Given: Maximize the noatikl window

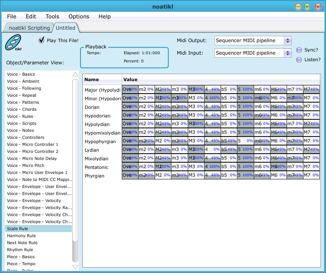Looking at the screenshot, I should pyautogui.click(x=307, y=7).
